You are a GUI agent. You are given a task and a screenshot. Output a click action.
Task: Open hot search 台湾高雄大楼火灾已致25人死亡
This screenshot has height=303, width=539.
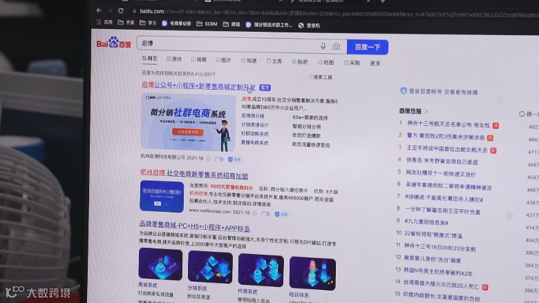[x=441, y=284]
